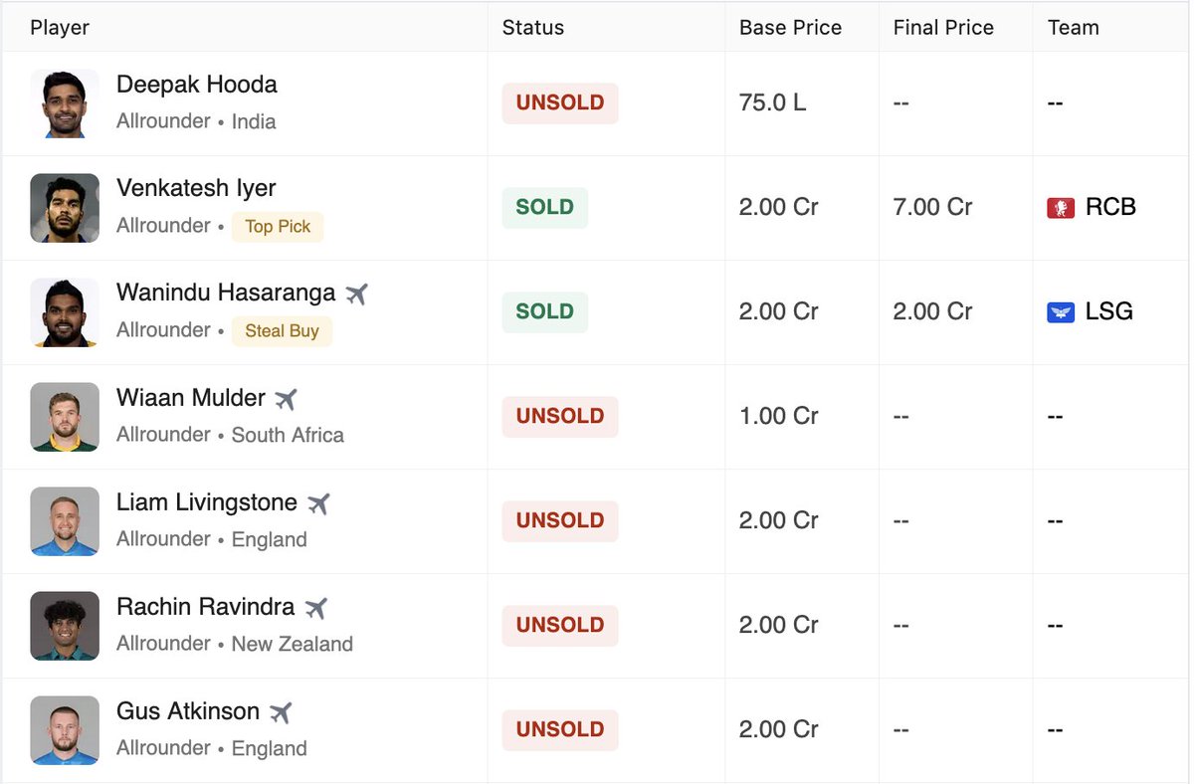Click the Top Pick badge

[x=278, y=227]
